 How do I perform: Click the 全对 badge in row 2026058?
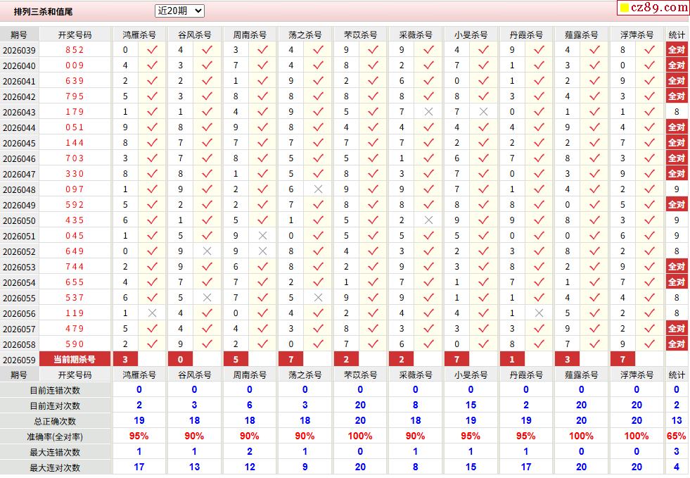coord(677,344)
